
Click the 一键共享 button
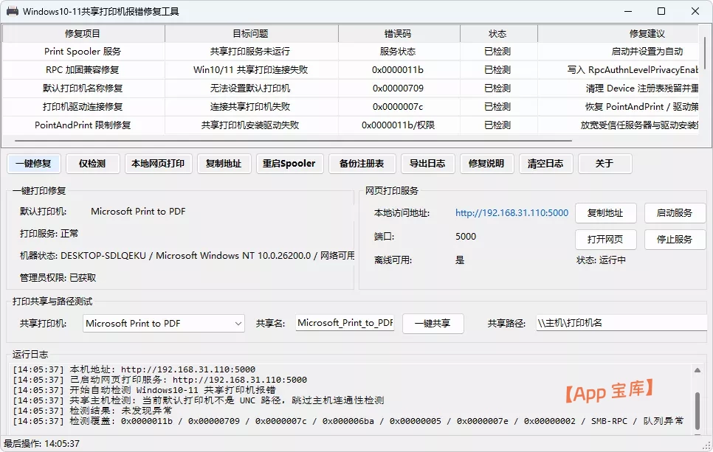pos(433,324)
